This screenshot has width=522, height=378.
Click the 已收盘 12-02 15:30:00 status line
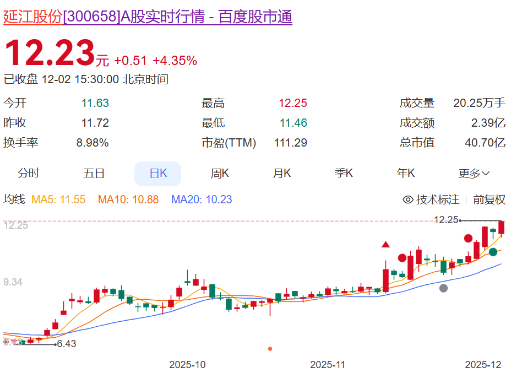[86, 79]
